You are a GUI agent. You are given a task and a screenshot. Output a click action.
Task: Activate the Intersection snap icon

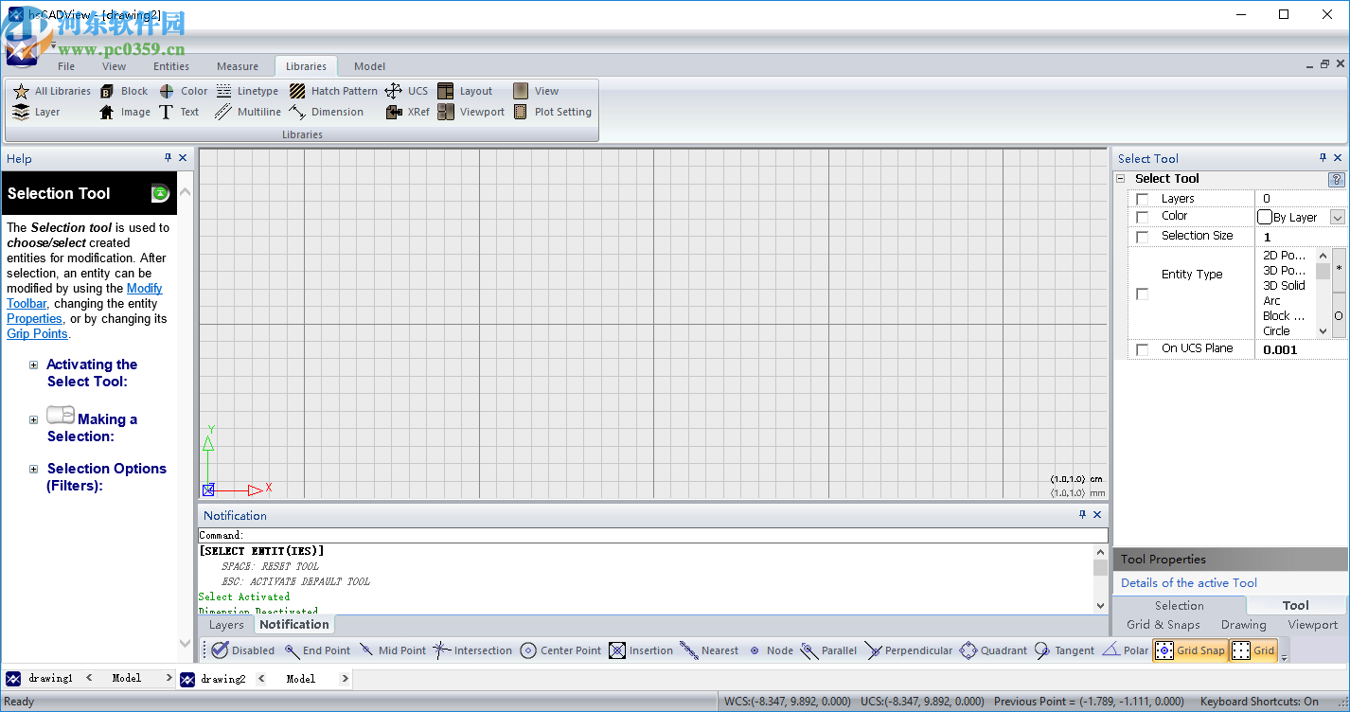point(442,650)
